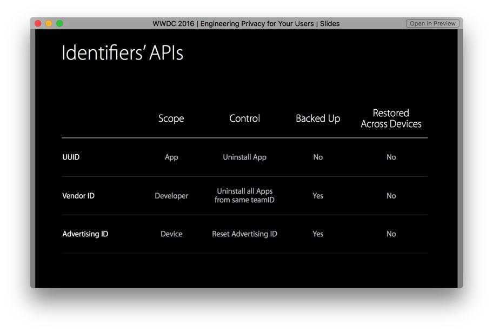Select the 'Control' column header
493x331 pixels.
coord(245,118)
